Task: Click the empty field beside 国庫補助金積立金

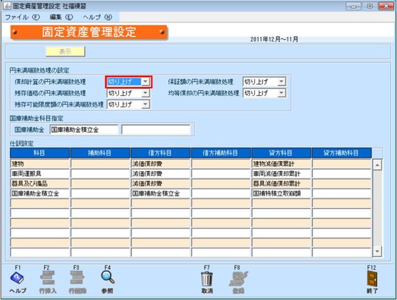Action: 156,130
